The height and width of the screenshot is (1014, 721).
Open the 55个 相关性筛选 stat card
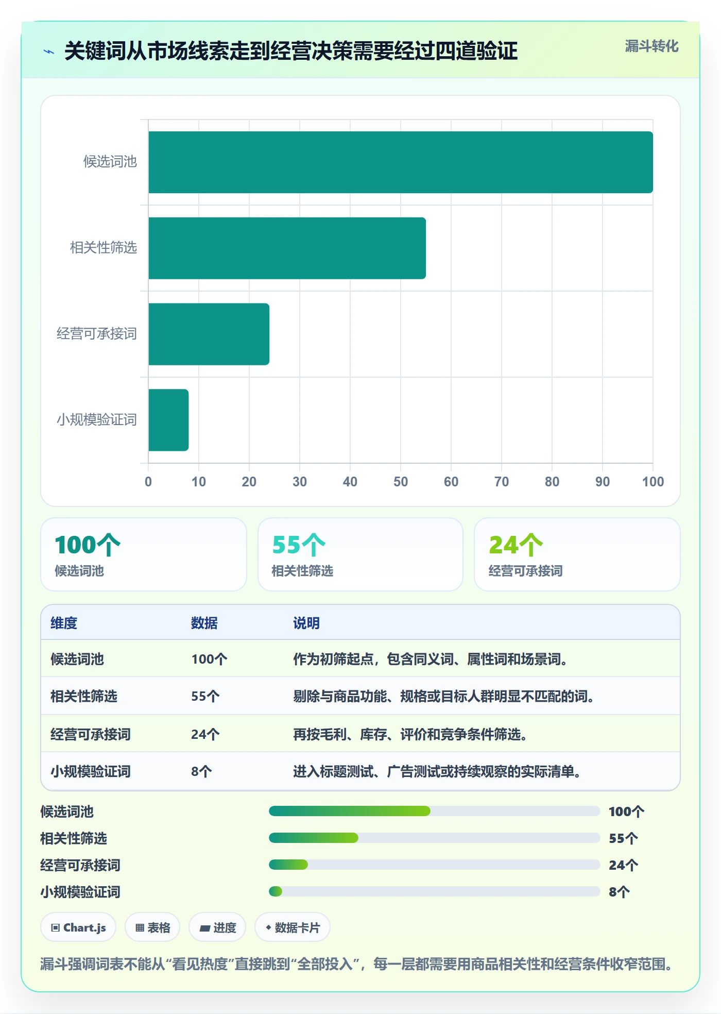pos(360,554)
